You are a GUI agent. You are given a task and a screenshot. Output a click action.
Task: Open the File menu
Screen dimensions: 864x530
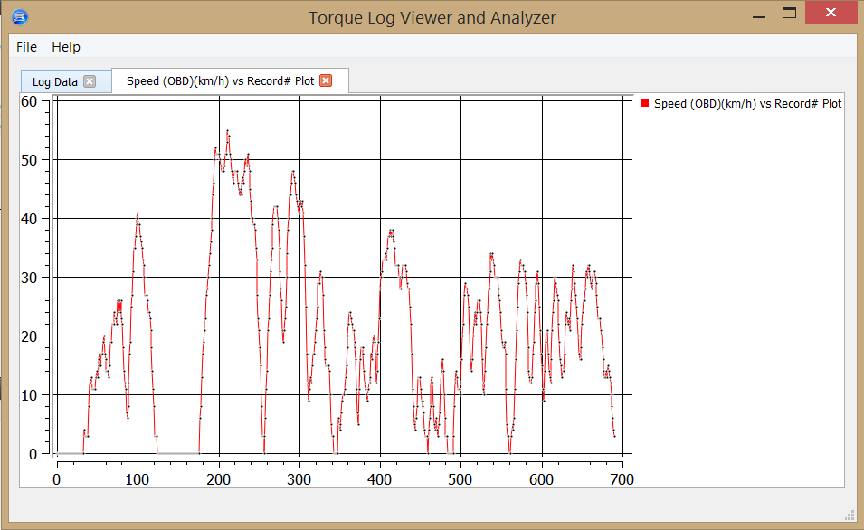point(25,46)
